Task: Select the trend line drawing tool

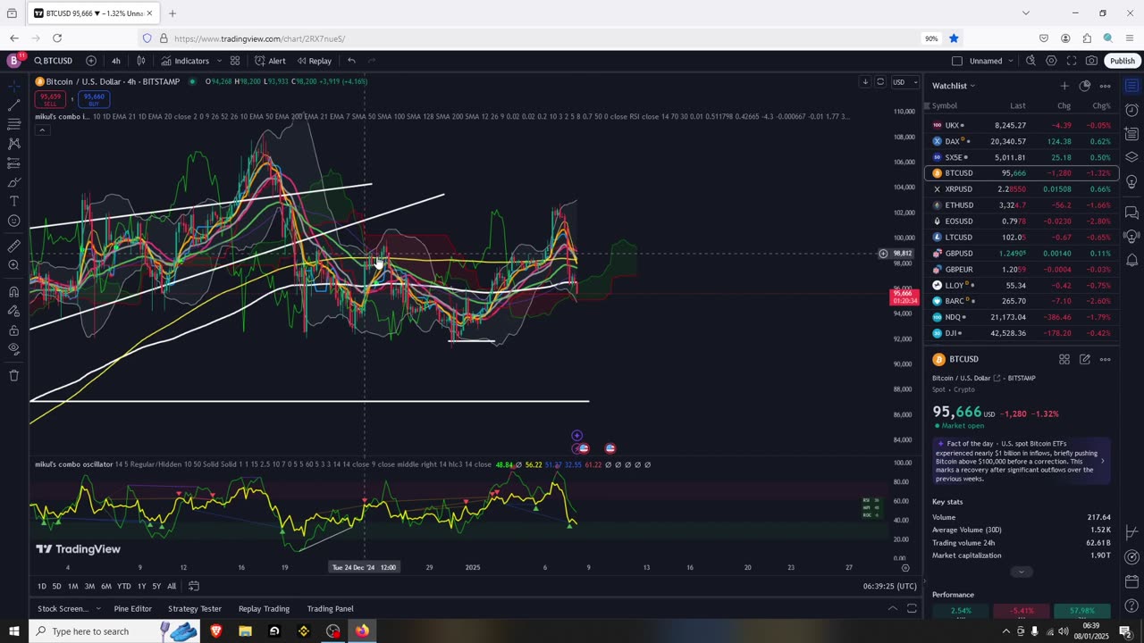Action: point(13,105)
